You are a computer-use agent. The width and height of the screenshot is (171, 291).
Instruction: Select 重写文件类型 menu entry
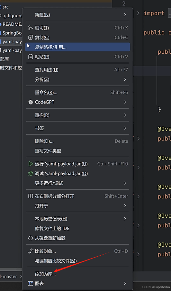[78, 151]
